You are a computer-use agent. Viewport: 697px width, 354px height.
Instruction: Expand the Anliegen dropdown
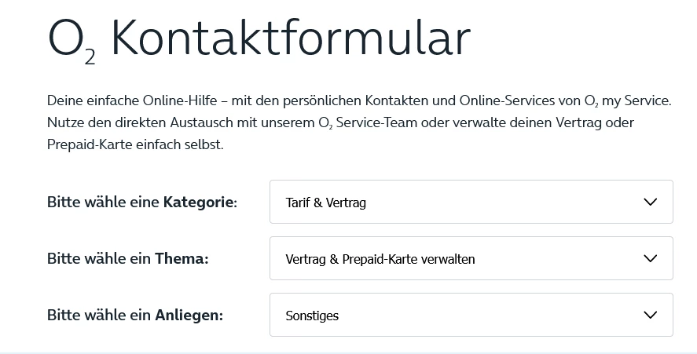click(x=471, y=315)
